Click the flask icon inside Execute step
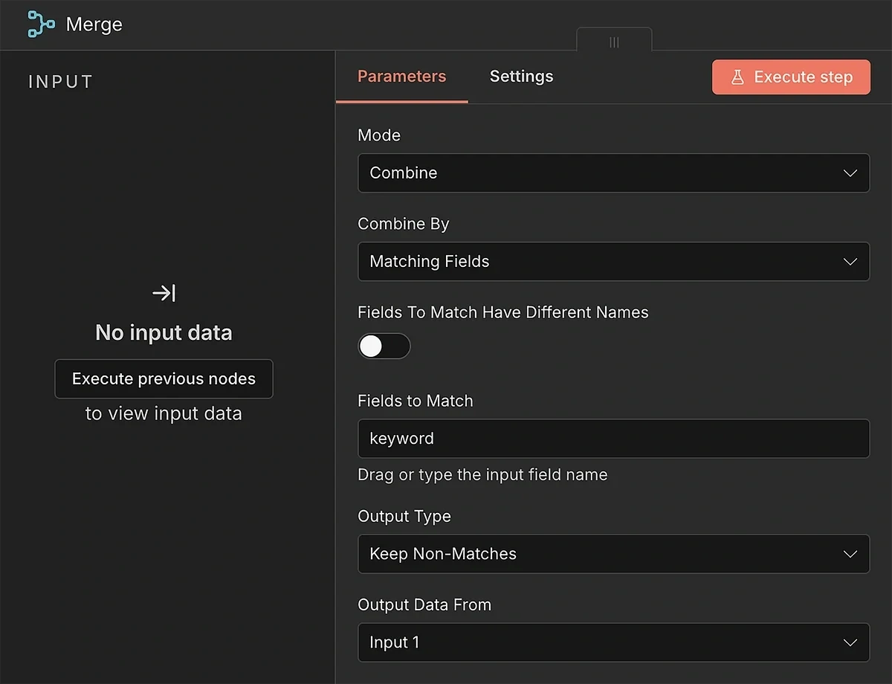This screenshot has width=892, height=684. (737, 77)
